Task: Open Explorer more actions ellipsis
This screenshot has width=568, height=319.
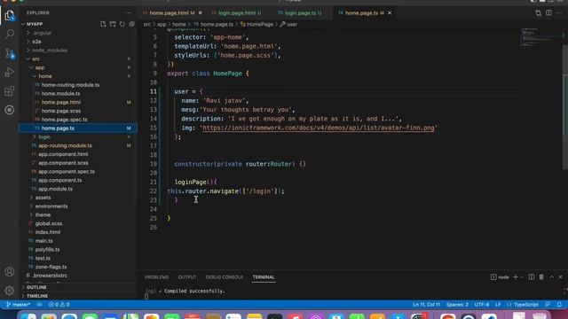Action: click(x=128, y=12)
